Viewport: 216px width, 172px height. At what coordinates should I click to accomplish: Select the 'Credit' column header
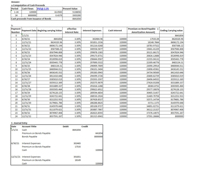coord(84,126)
